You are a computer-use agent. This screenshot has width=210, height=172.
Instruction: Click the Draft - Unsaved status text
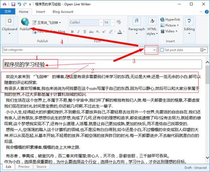coord(195,168)
